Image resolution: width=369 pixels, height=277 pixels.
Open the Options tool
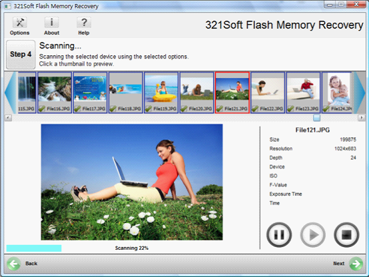(x=19, y=26)
